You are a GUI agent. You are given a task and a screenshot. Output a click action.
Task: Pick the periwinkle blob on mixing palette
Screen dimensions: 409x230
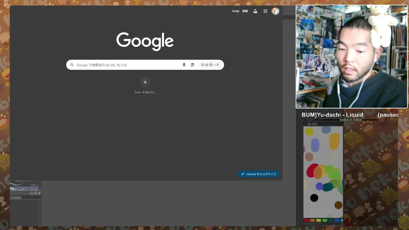click(315, 145)
